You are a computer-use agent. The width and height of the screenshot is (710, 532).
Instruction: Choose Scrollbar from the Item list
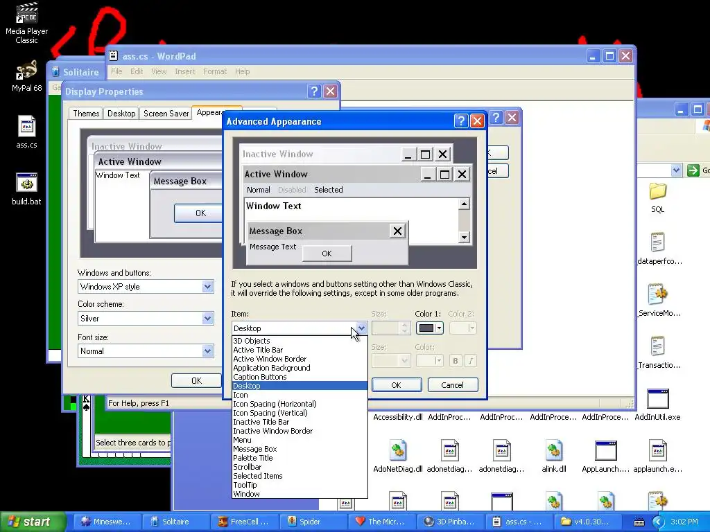pos(300,467)
